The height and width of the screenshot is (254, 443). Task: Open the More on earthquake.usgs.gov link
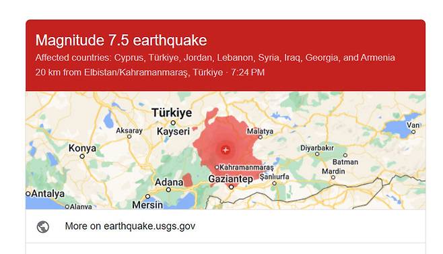[130, 226]
